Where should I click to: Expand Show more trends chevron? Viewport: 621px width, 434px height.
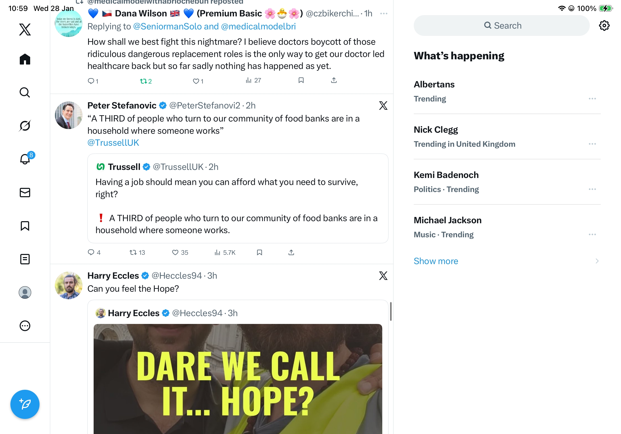pyautogui.click(x=597, y=261)
